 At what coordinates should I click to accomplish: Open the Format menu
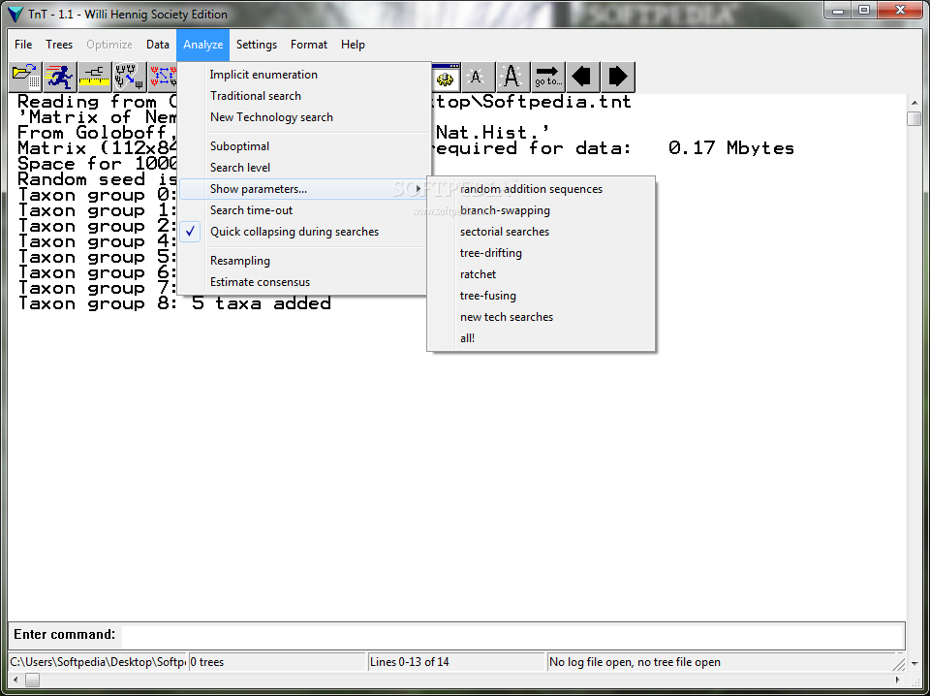pyautogui.click(x=308, y=45)
